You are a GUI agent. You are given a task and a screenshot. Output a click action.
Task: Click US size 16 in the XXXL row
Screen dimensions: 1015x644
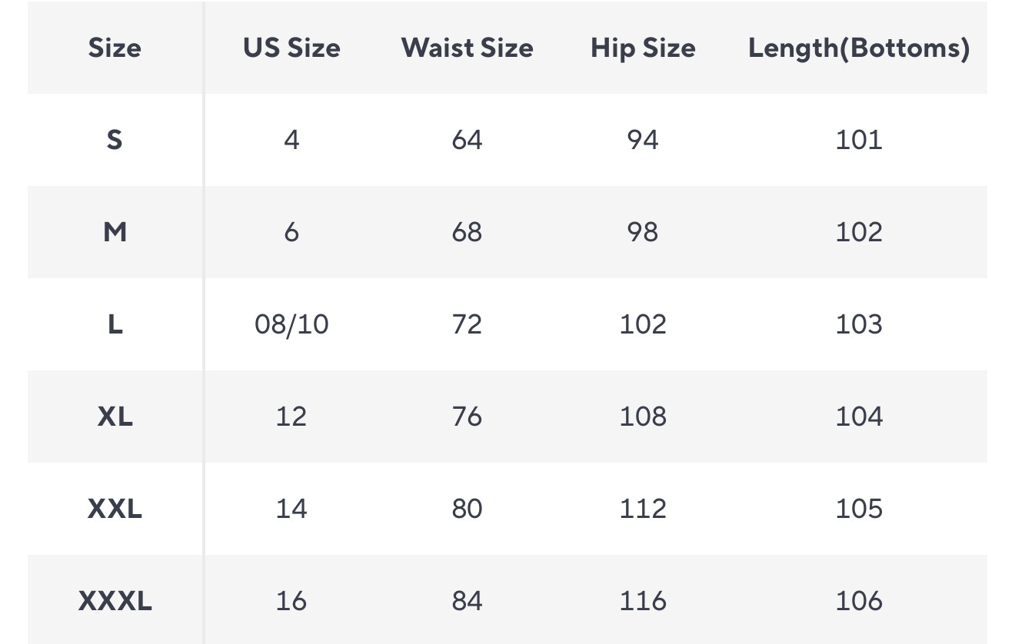click(291, 601)
